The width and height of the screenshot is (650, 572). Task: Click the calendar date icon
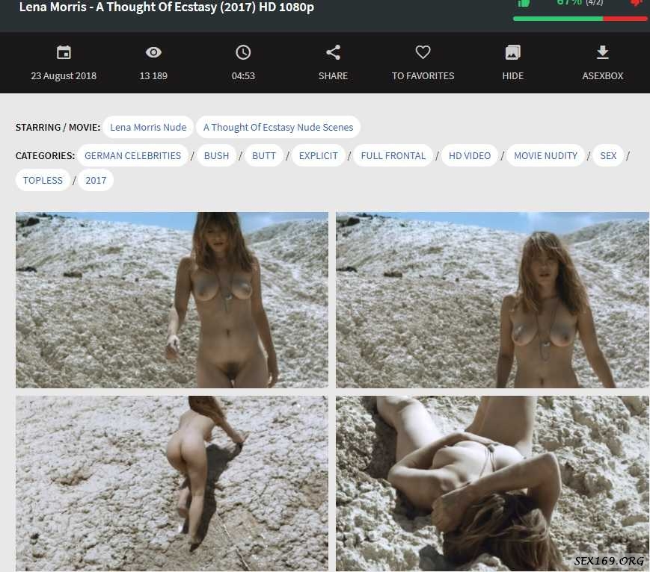(64, 52)
